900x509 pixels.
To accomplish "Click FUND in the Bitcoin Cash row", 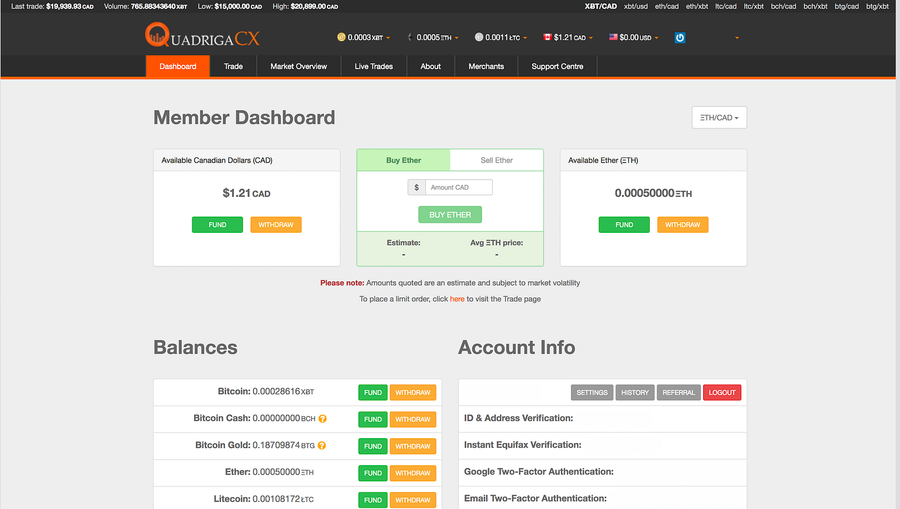I will click(373, 420).
